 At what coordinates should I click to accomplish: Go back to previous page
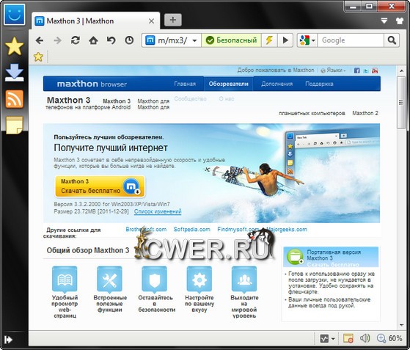tap(39, 40)
